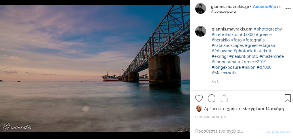Like the post with the heart icon
Screen dimensions: 293x139
tap(199, 98)
